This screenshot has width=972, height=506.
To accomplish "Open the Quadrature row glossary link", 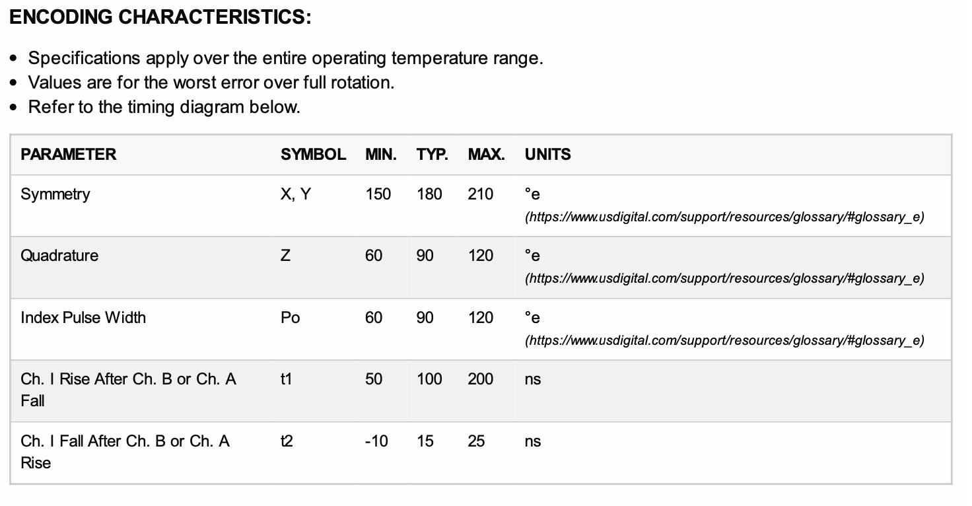I will [724, 279].
